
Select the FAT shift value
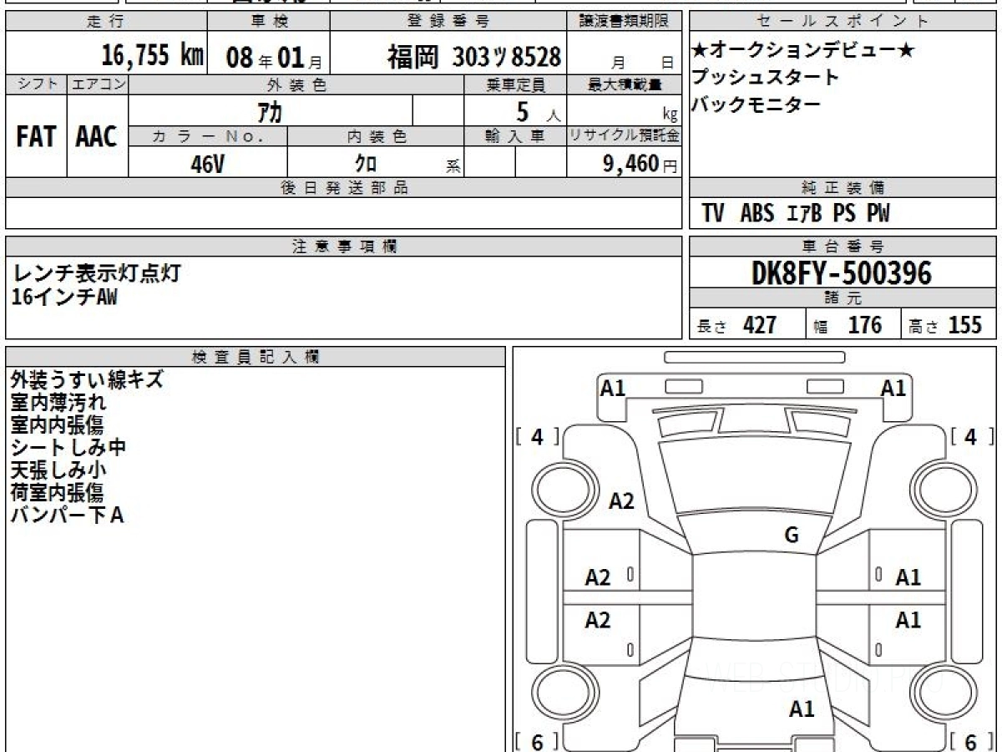[x=36, y=137]
